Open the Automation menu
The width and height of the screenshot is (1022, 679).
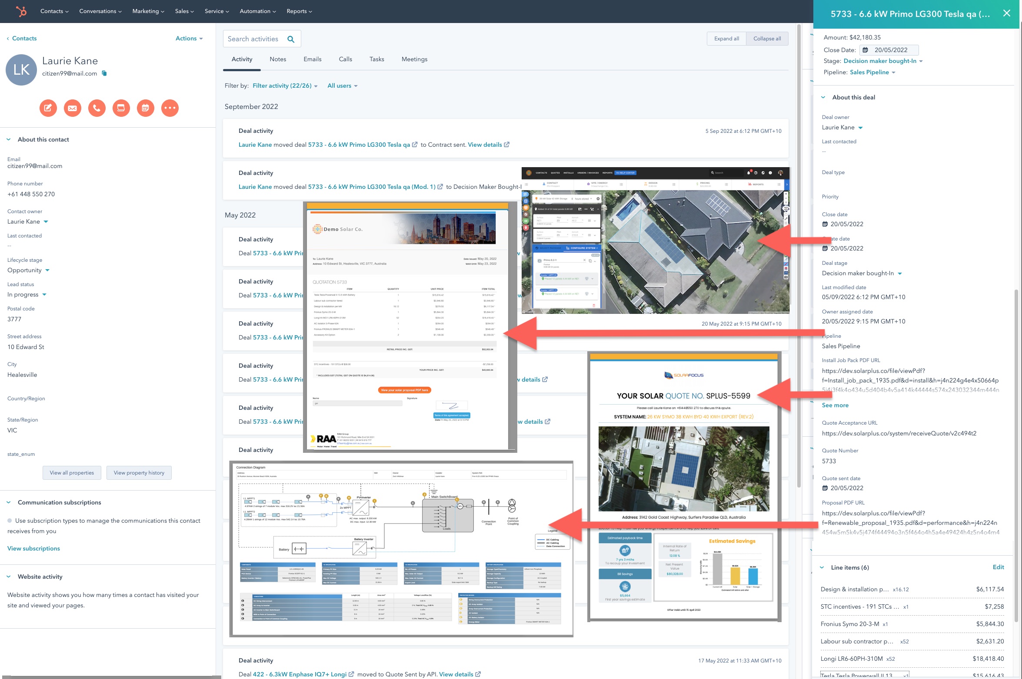point(258,11)
